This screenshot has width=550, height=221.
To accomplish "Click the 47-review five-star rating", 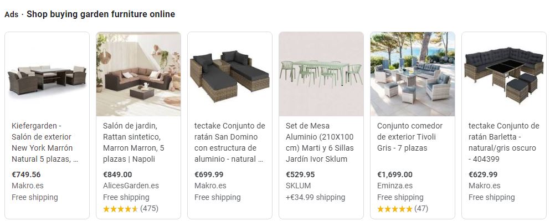I will 403,209.
